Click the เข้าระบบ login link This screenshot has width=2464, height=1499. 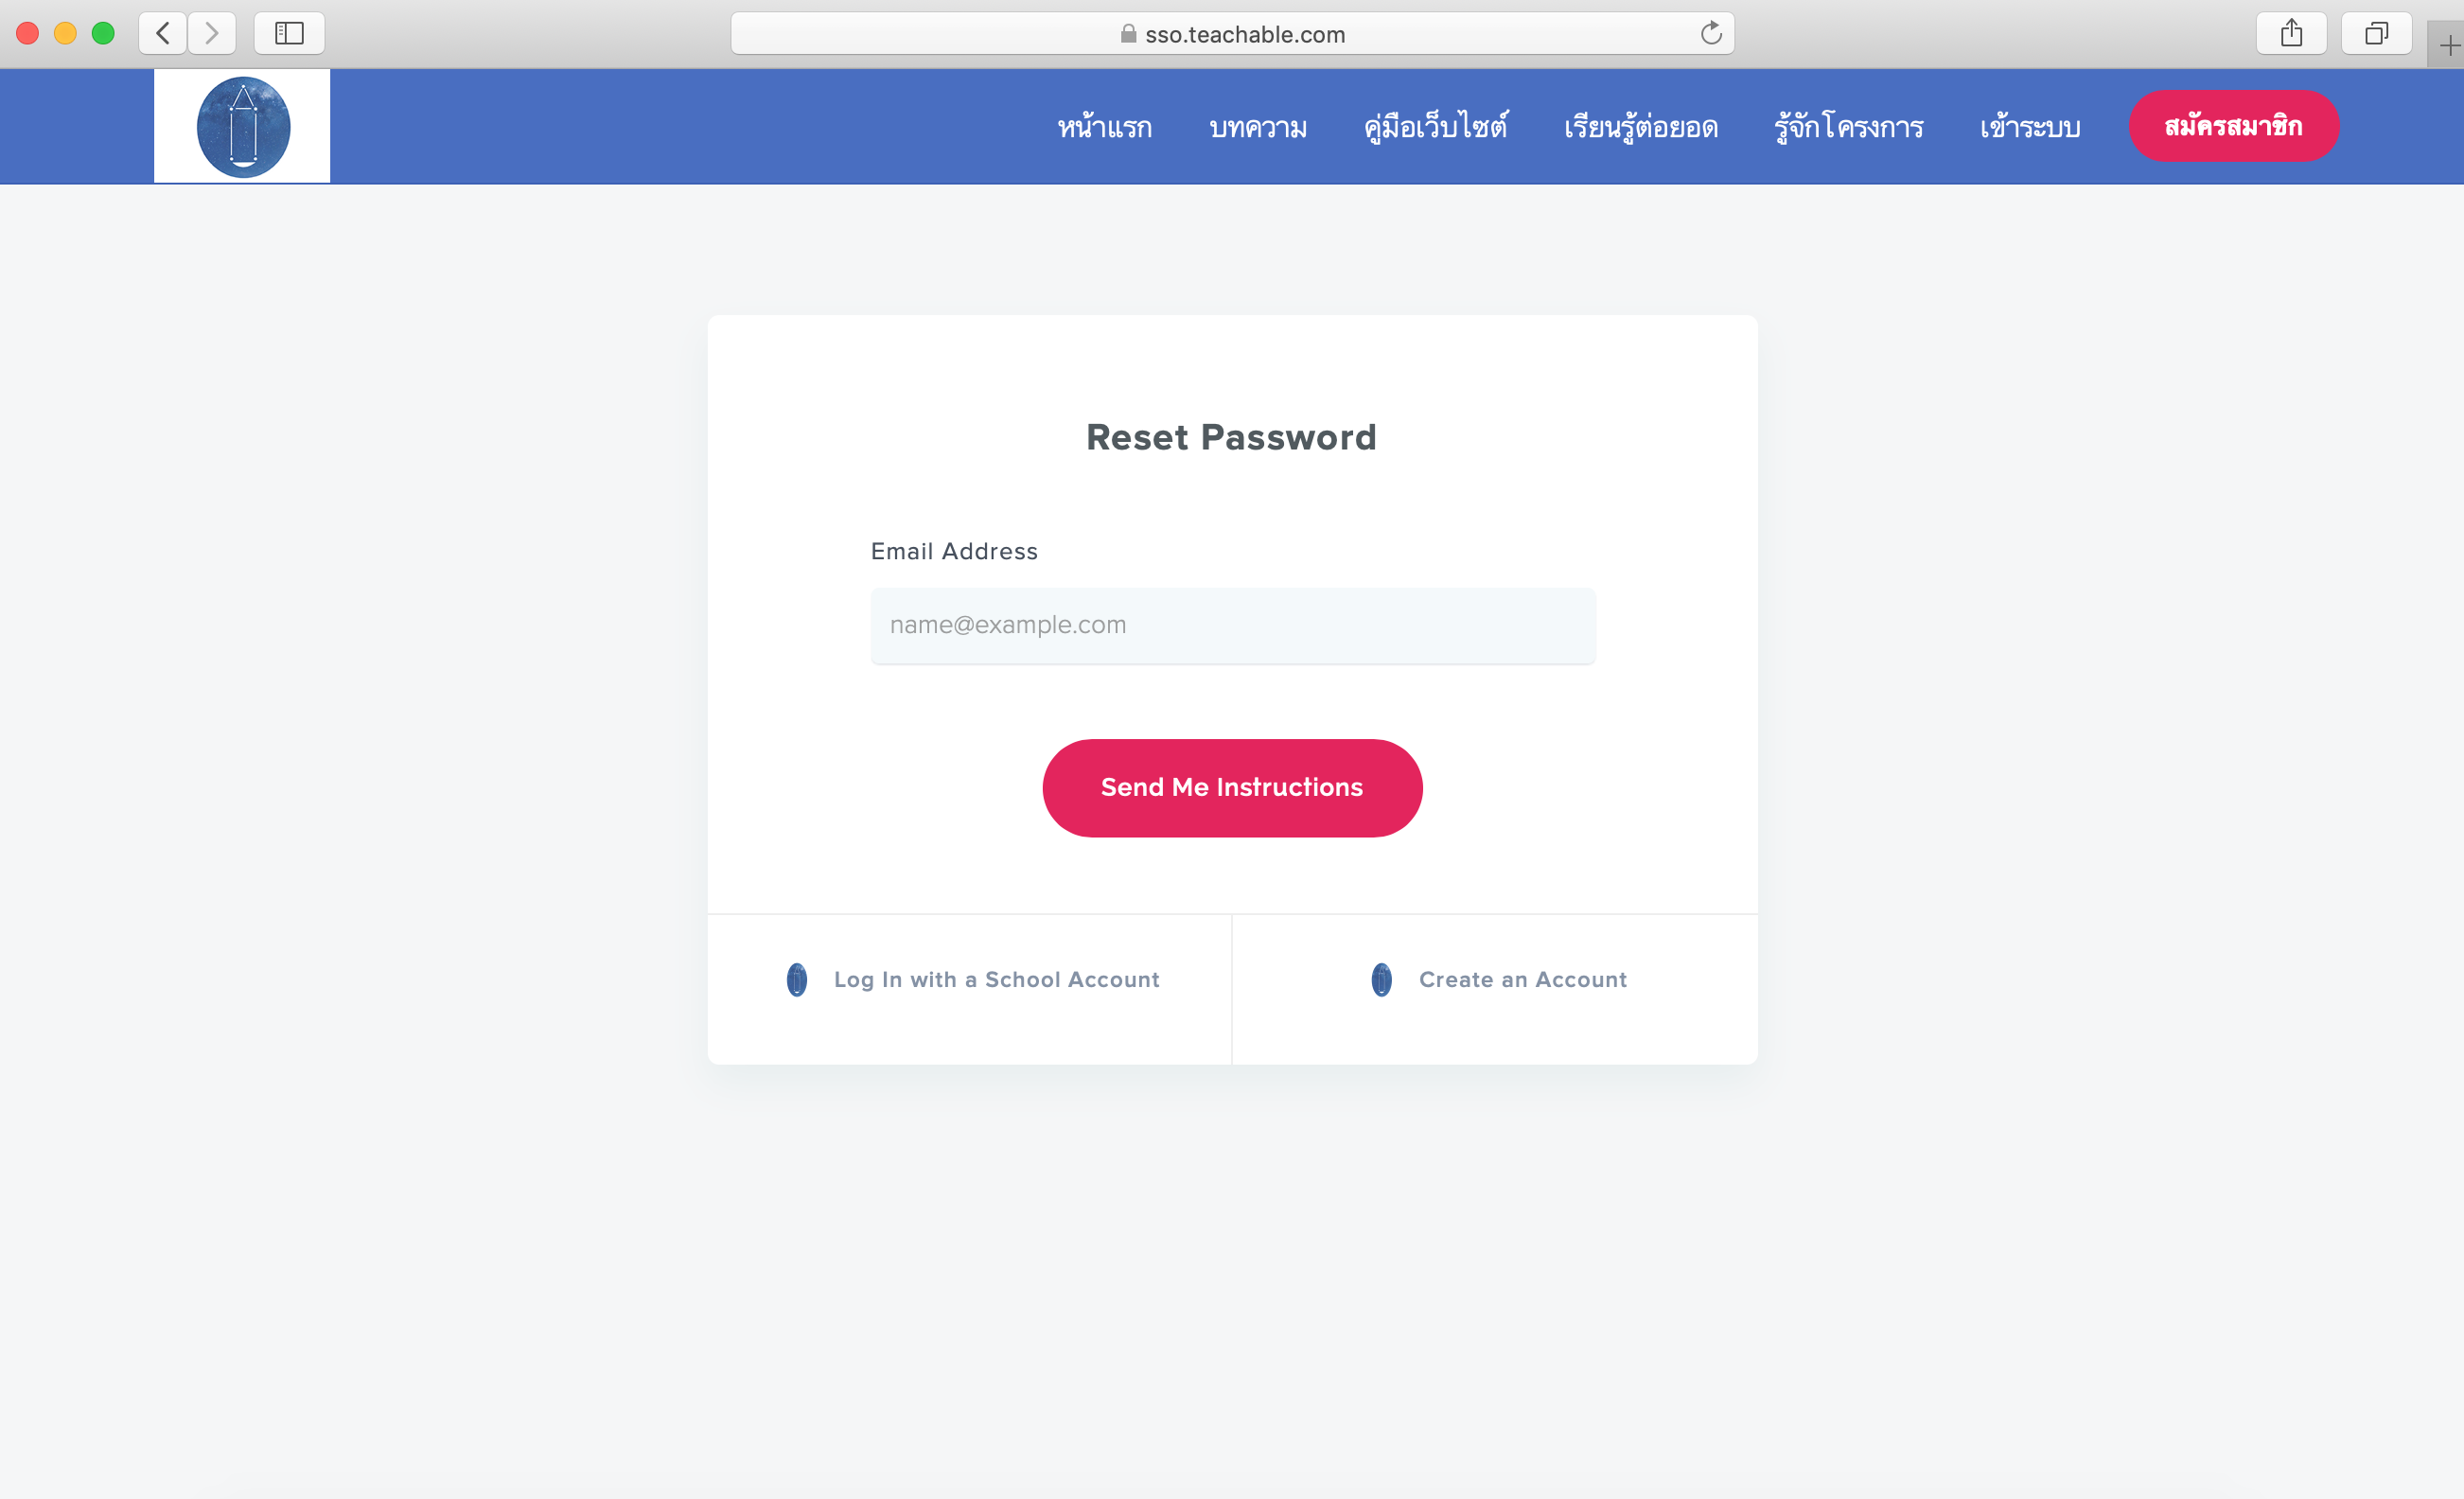[x=2030, y=127]
